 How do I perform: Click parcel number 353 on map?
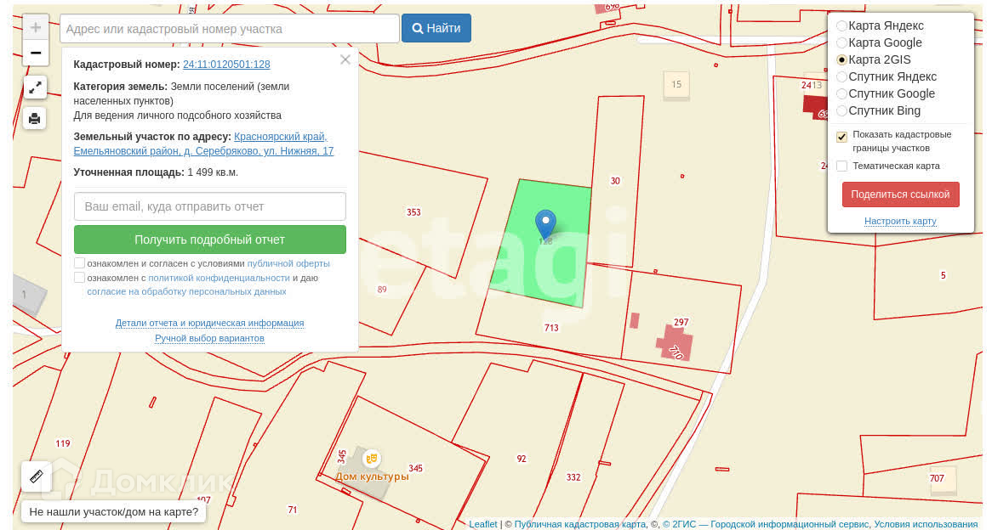413,212
